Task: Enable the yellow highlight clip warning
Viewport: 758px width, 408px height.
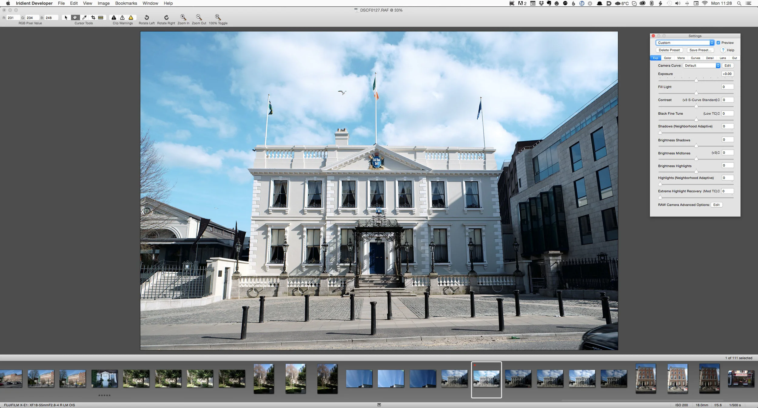Action: (x=130, y=18)
